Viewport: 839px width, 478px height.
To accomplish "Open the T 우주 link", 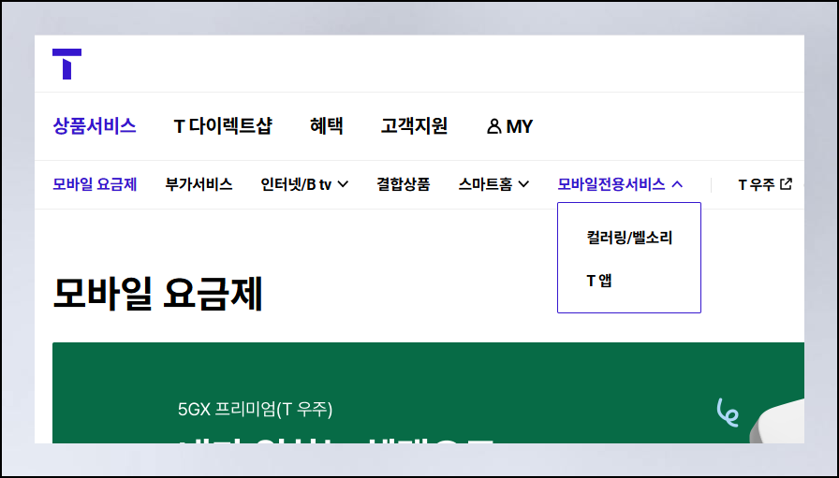I will pyautogui.click(x=756, y=184).
